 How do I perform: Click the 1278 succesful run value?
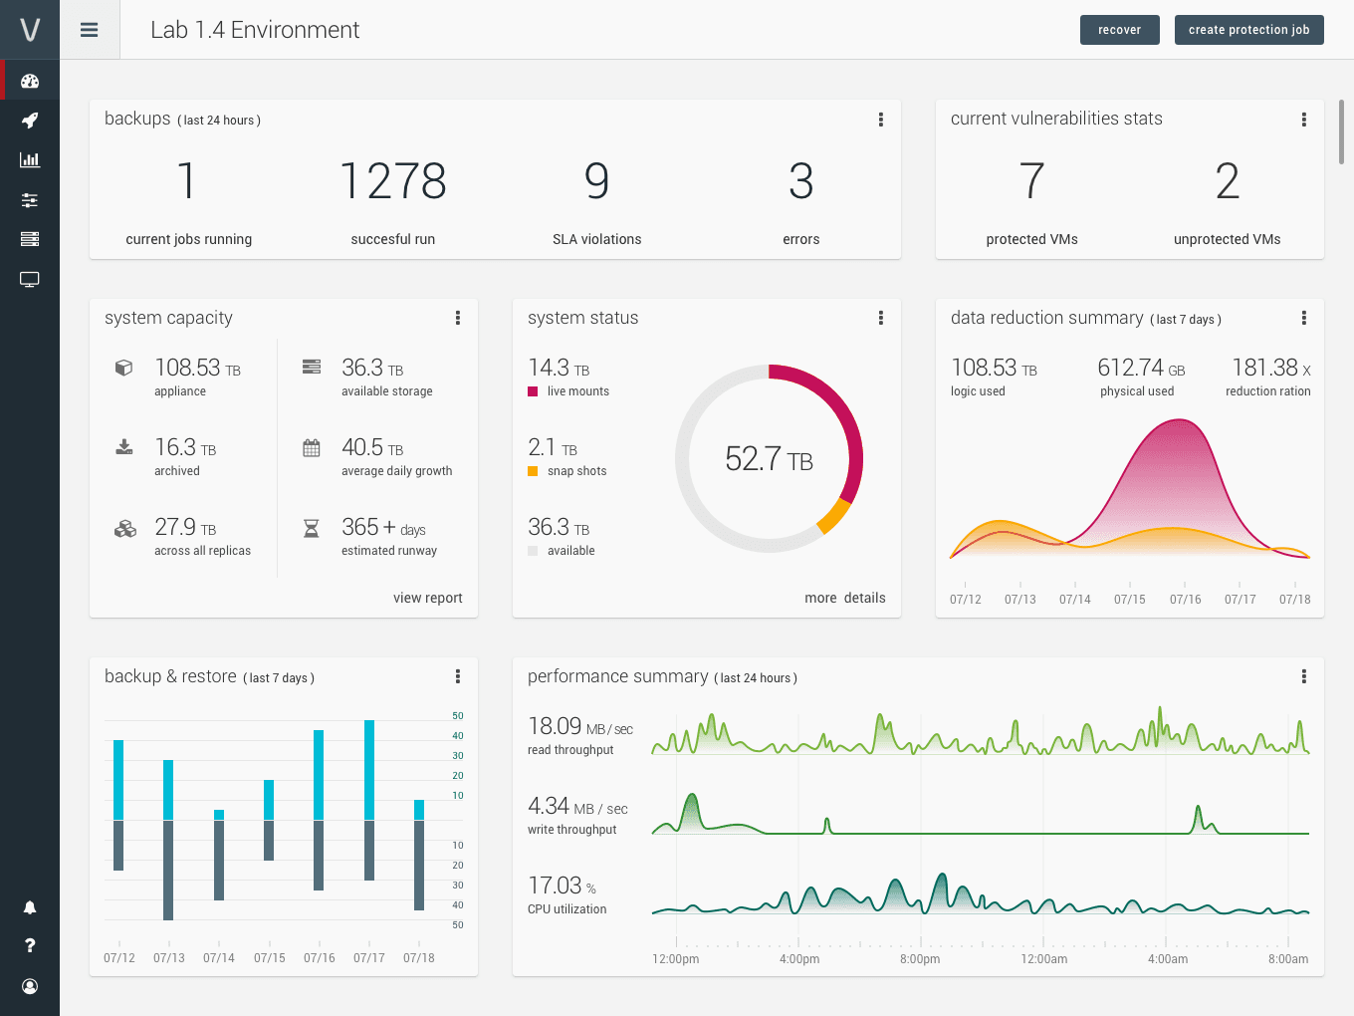tap(393, 181)
